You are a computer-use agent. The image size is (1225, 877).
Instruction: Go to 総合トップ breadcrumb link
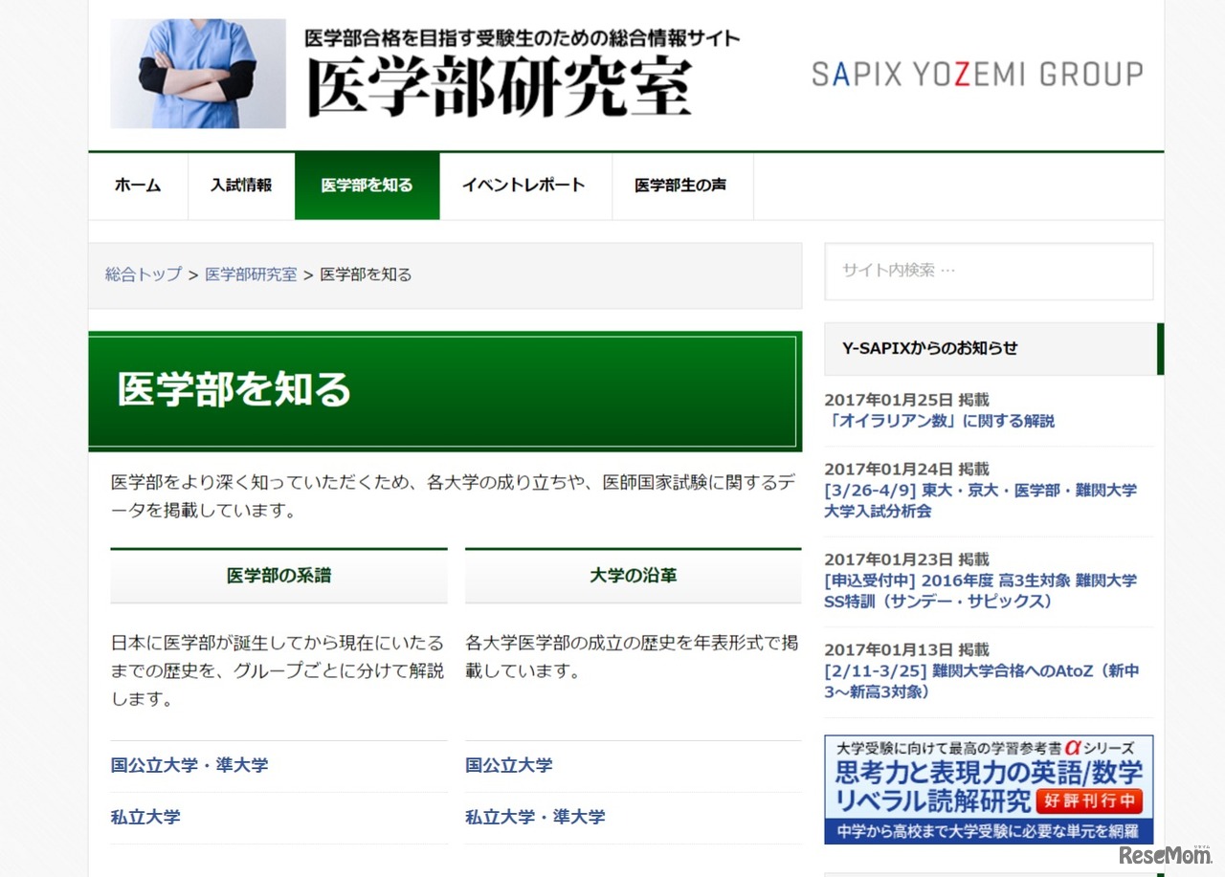click(x=144, y=274)
